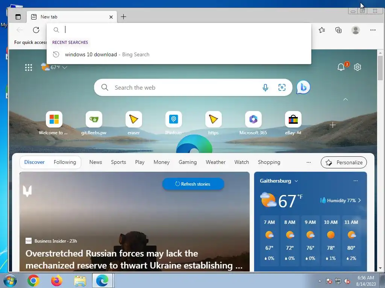Open notifications bell with 3 badge

click(x=341, y=67)
